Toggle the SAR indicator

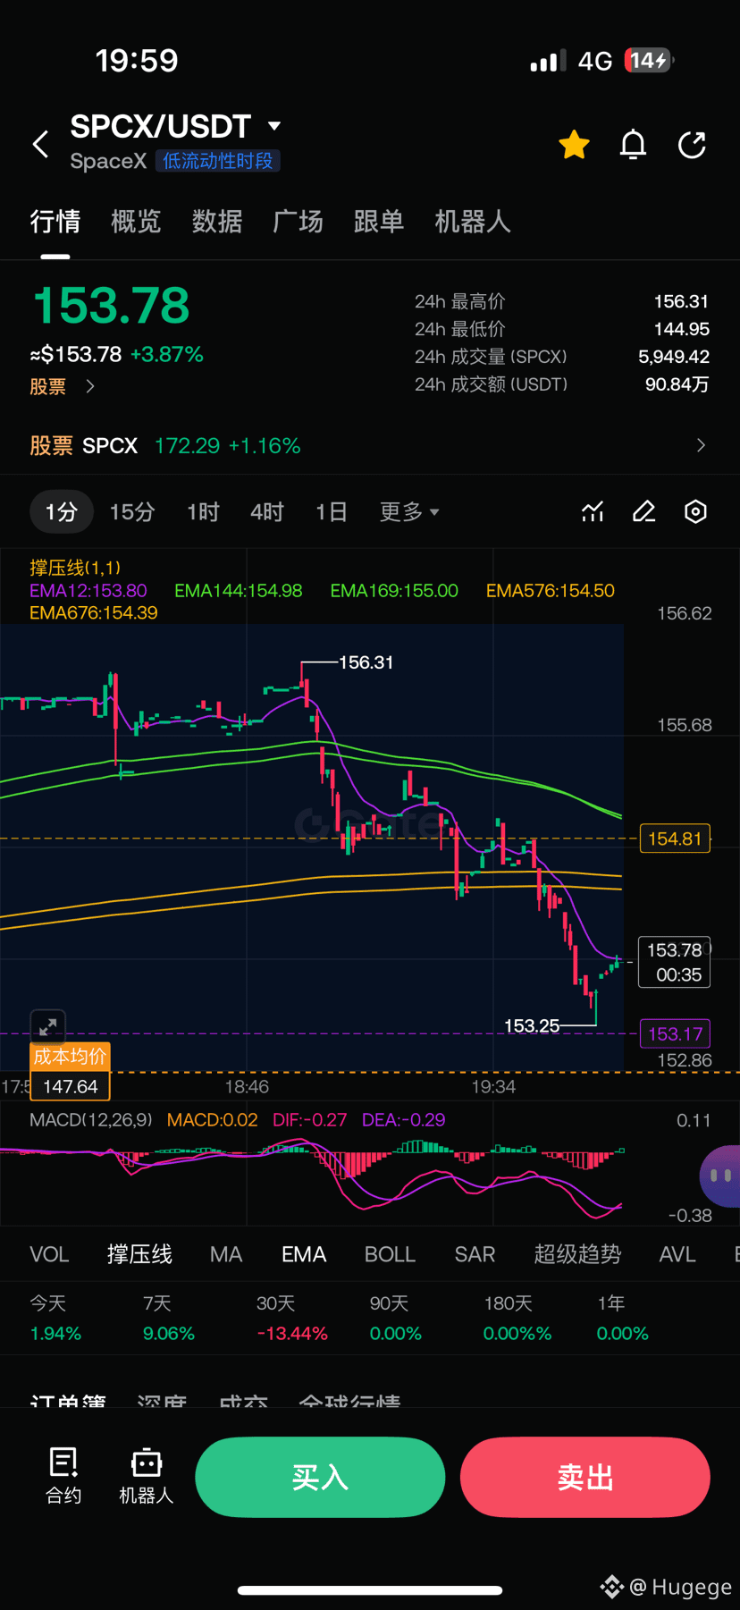475,1254
